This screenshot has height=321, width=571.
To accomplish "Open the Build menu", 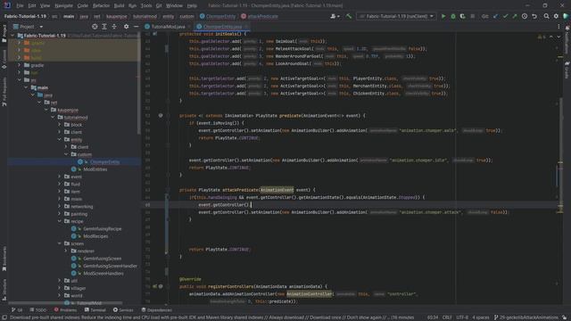I will point(119,6).
